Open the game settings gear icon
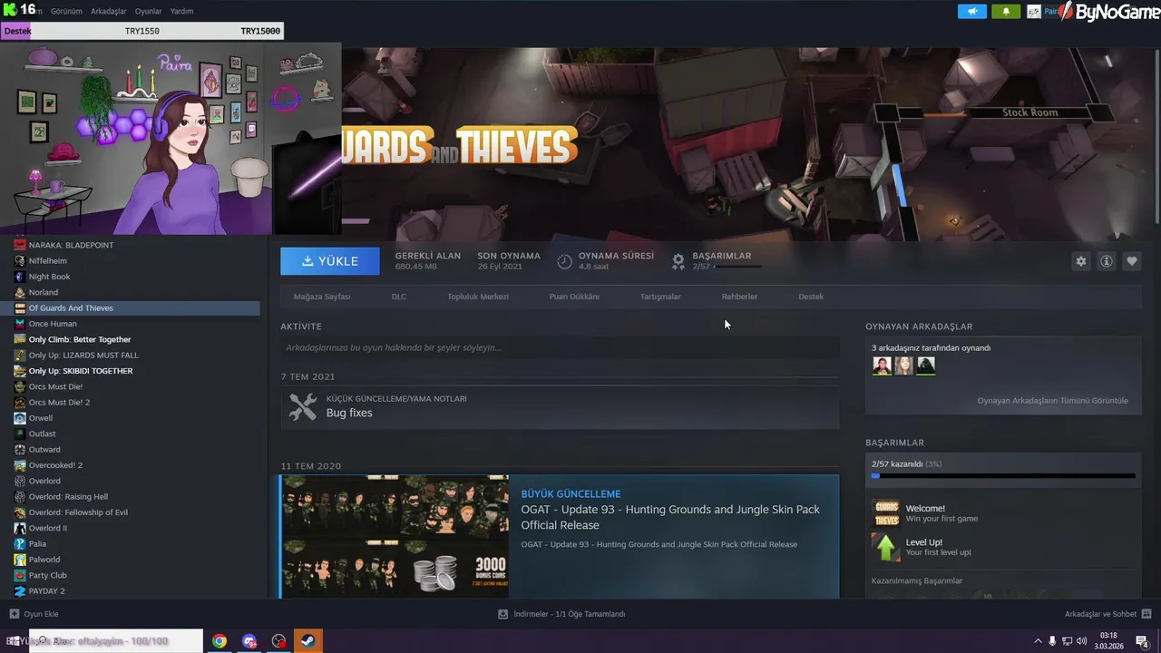This screenshot has width=1161, height=653. 1080,261
